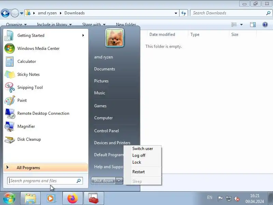Open Games from Start menu
The image size is (273, 205).
100,106
